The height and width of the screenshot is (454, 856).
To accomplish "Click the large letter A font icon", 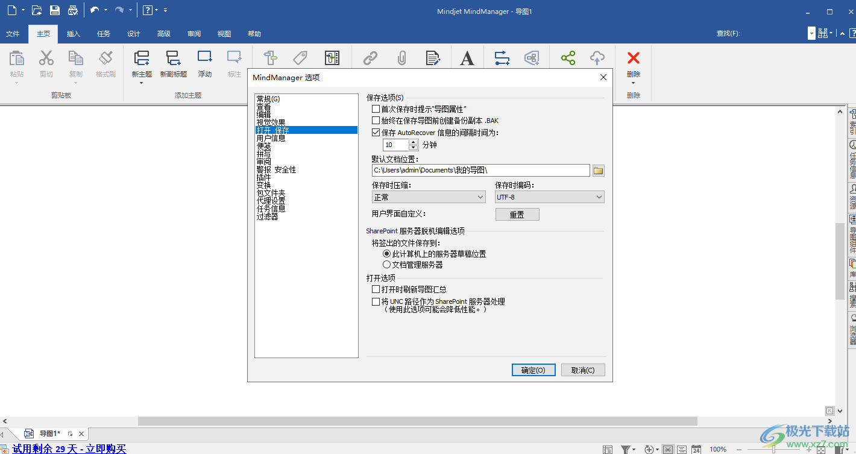I will (467, 58).
